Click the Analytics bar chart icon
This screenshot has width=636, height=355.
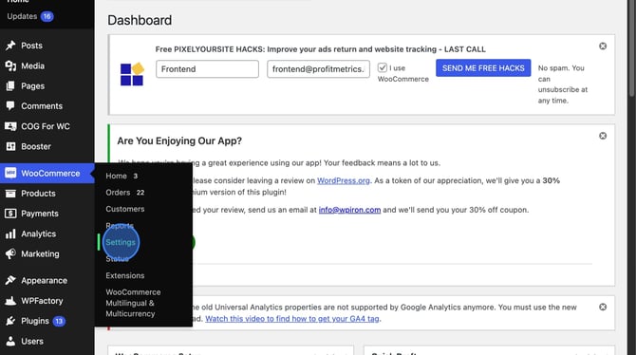(10, 234)
